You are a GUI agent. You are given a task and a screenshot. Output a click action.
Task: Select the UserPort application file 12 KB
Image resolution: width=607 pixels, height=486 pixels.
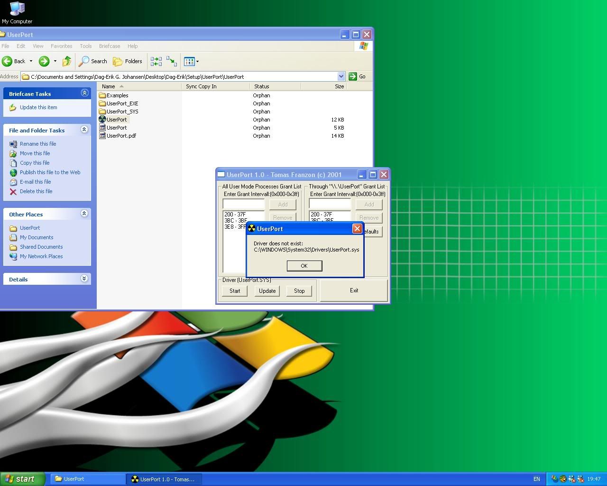click(113, 120)
